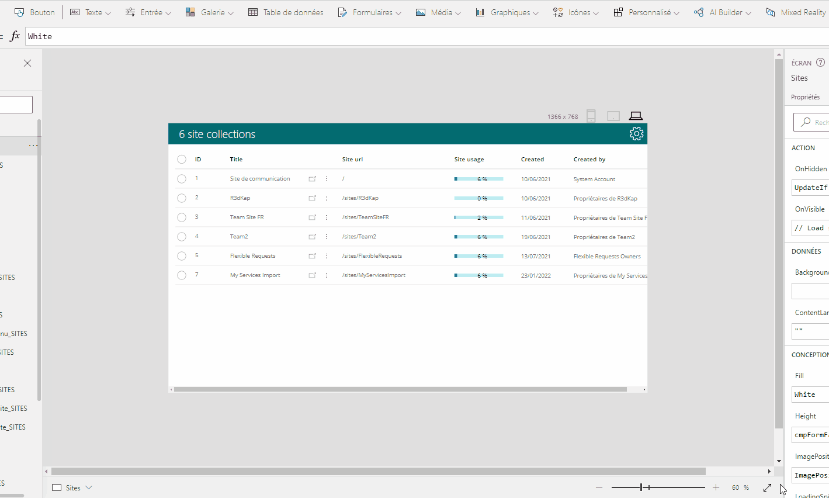Image resolution: width=829 pixels, height=498 pixels.
Task: Open the more options dots for R3dKap
Action: pyautogui.click(x=327, y=198)
